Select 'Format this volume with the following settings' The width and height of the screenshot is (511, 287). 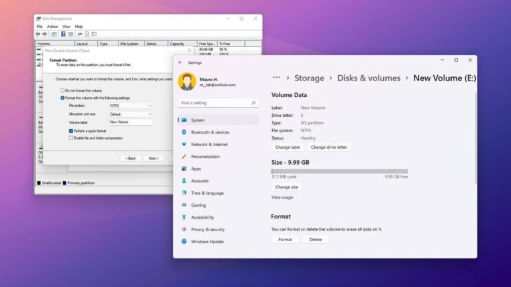coord(63,98)
